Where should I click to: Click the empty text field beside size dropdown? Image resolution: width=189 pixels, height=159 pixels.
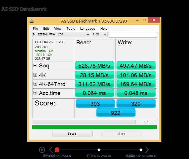pyautogui.click(x=133, y=35)
